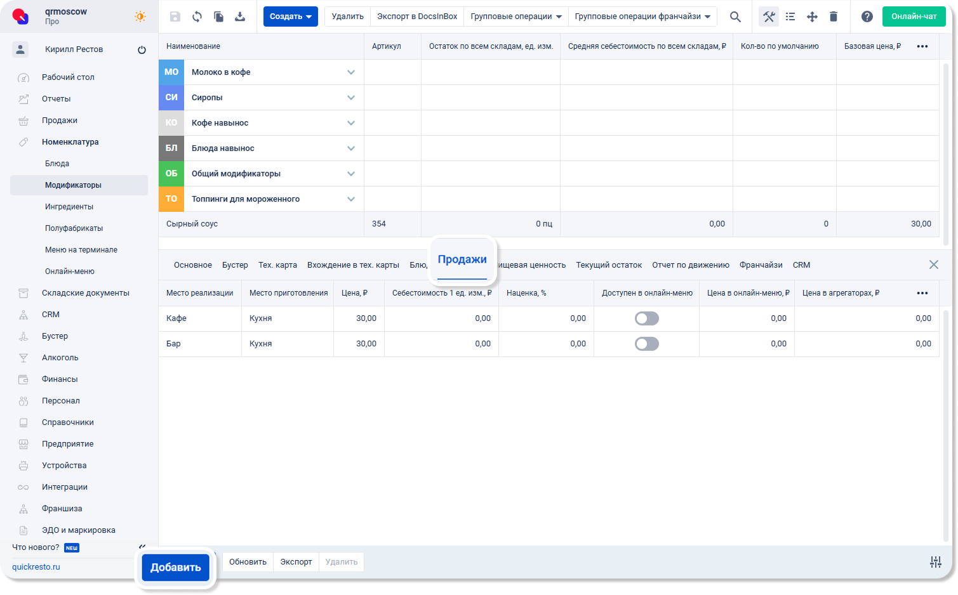The width and height of the screenshot is (958, 595).
Task: Open search with the magnifier icon
Action: (x=735, y=16)
